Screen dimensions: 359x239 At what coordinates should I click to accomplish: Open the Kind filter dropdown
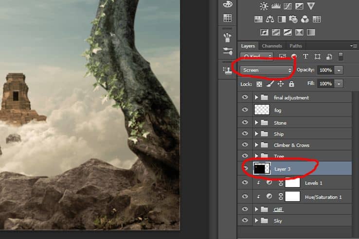point(257,56)
